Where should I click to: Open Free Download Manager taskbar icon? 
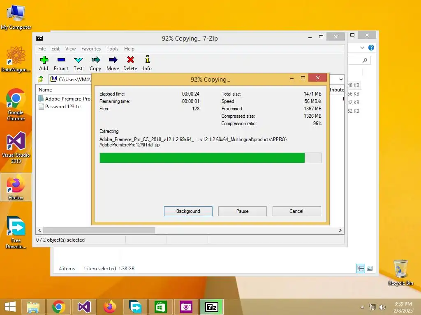(x=135, y=307)
